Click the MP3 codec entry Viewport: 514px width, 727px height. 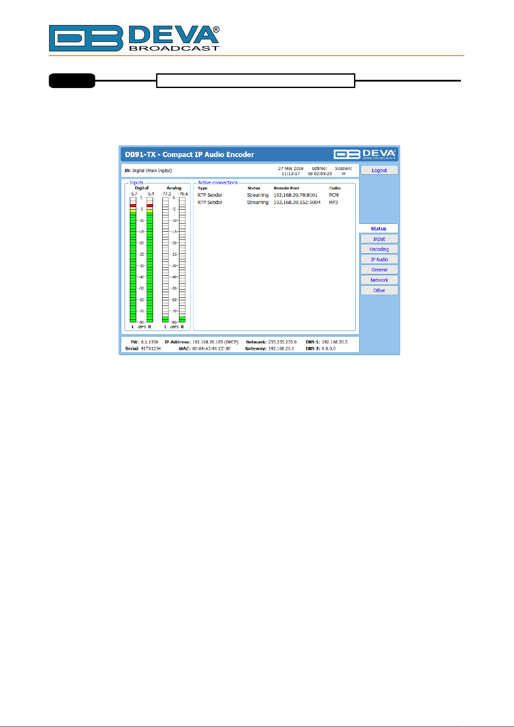click(333, 202)
